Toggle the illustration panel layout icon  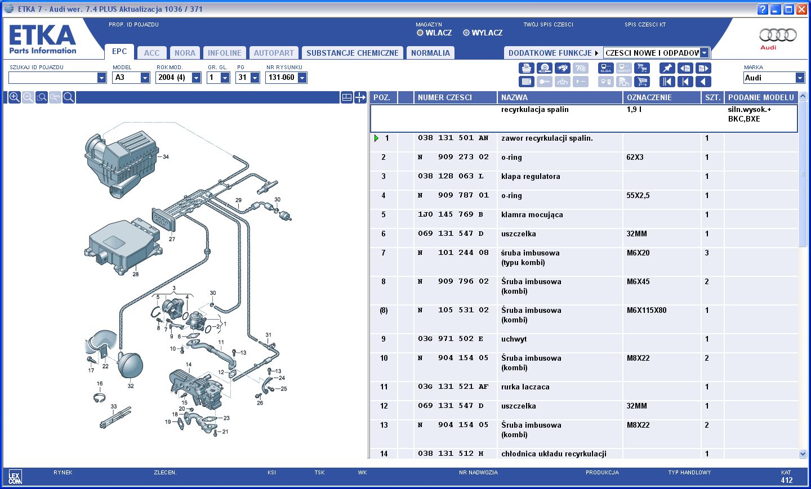click(347, 97)
